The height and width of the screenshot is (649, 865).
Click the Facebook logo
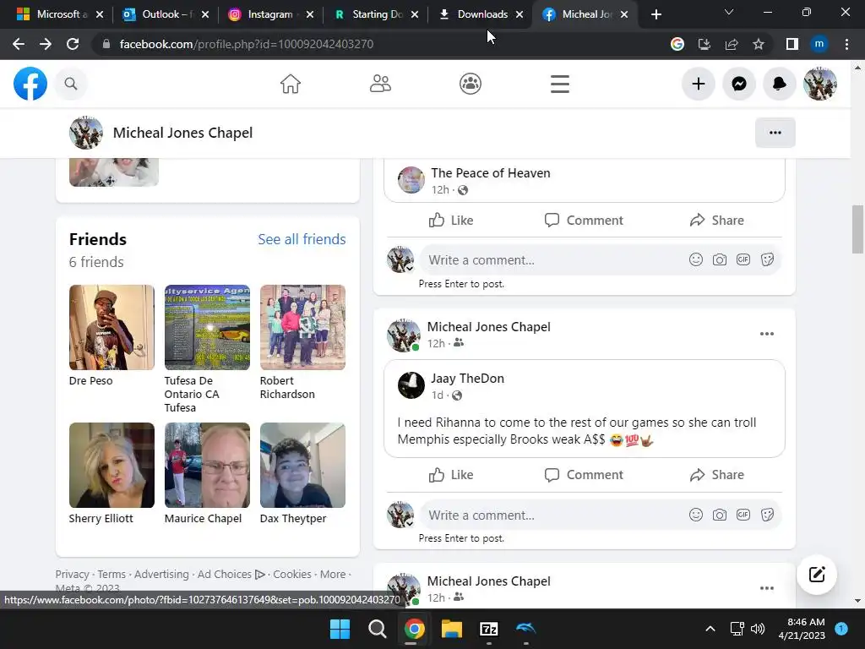click(x=30, y=84)
